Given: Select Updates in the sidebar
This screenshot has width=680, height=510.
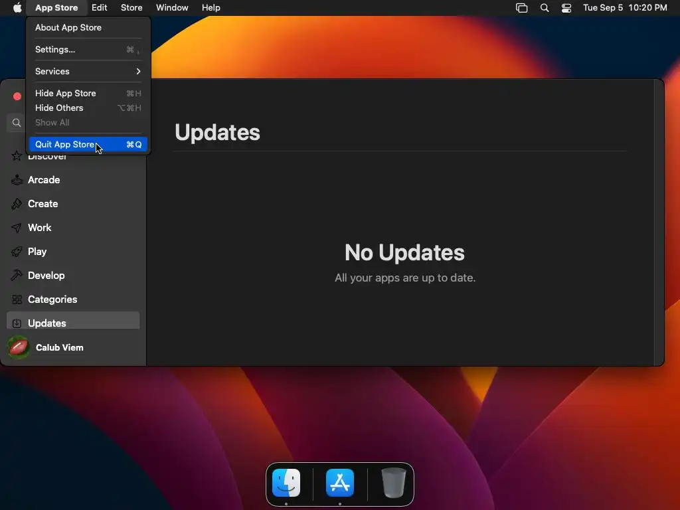Looking at the screenshot, I should click(73, 321).
